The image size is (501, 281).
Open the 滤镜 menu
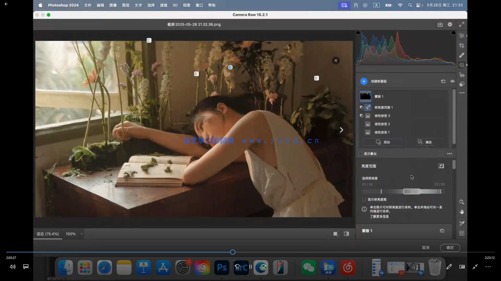163,5
